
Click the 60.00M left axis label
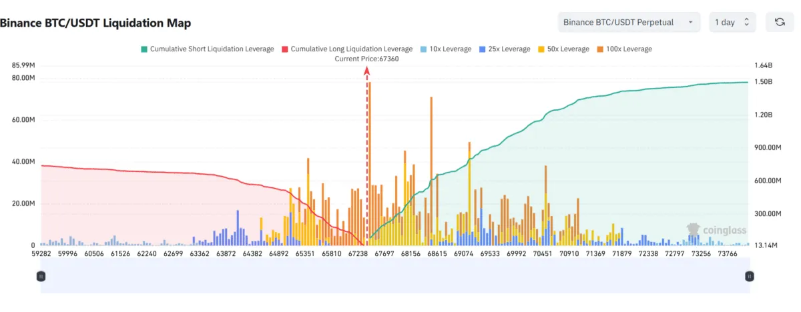tap(24, 120)
